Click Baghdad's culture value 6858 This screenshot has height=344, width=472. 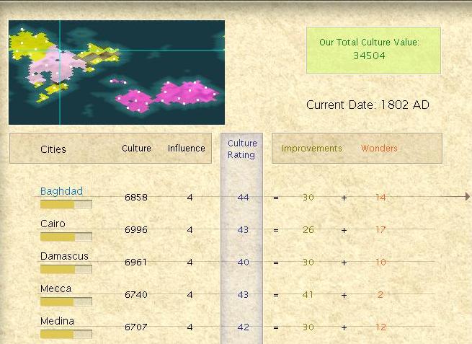[x=136, y=198]
